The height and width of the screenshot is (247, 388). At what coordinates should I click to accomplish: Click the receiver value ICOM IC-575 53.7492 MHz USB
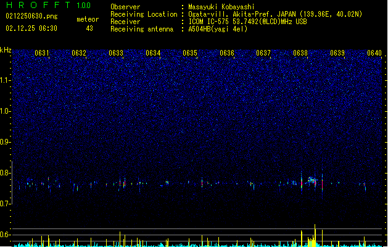(248, 22)
